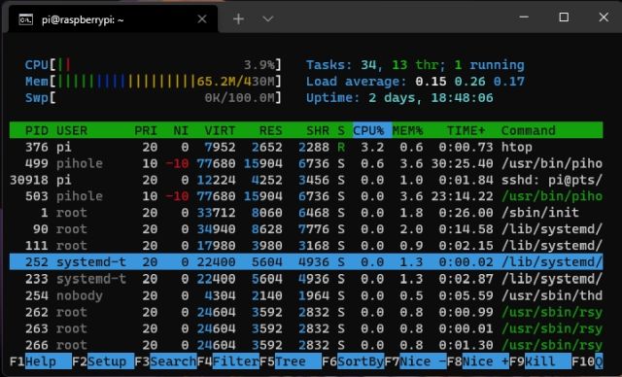
Task: Click F3 Search in footer
Action: pyautogui.click(x=165, y=361)
